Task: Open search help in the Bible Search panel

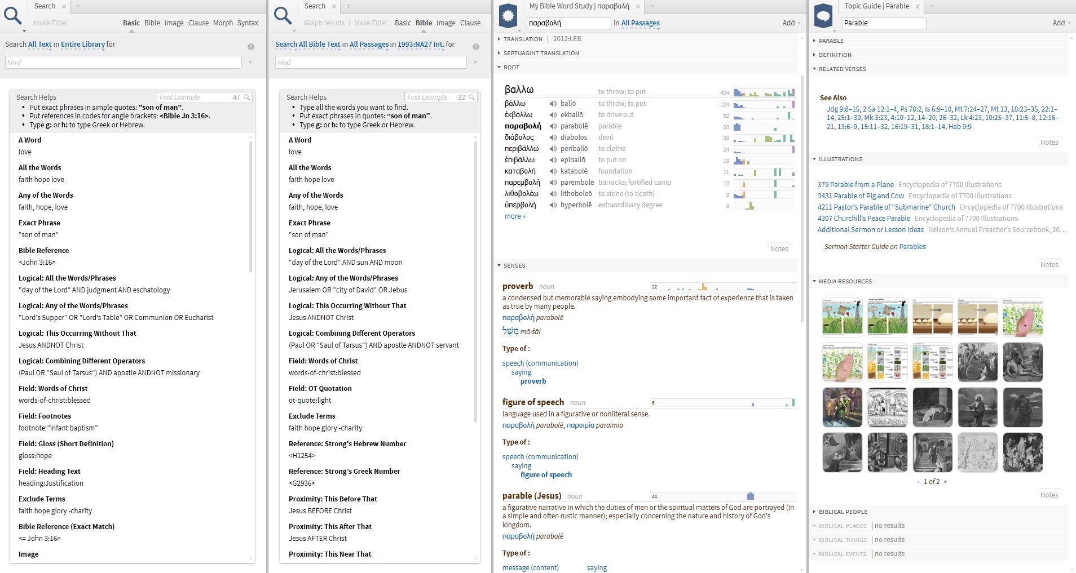Action: (476, 47)
